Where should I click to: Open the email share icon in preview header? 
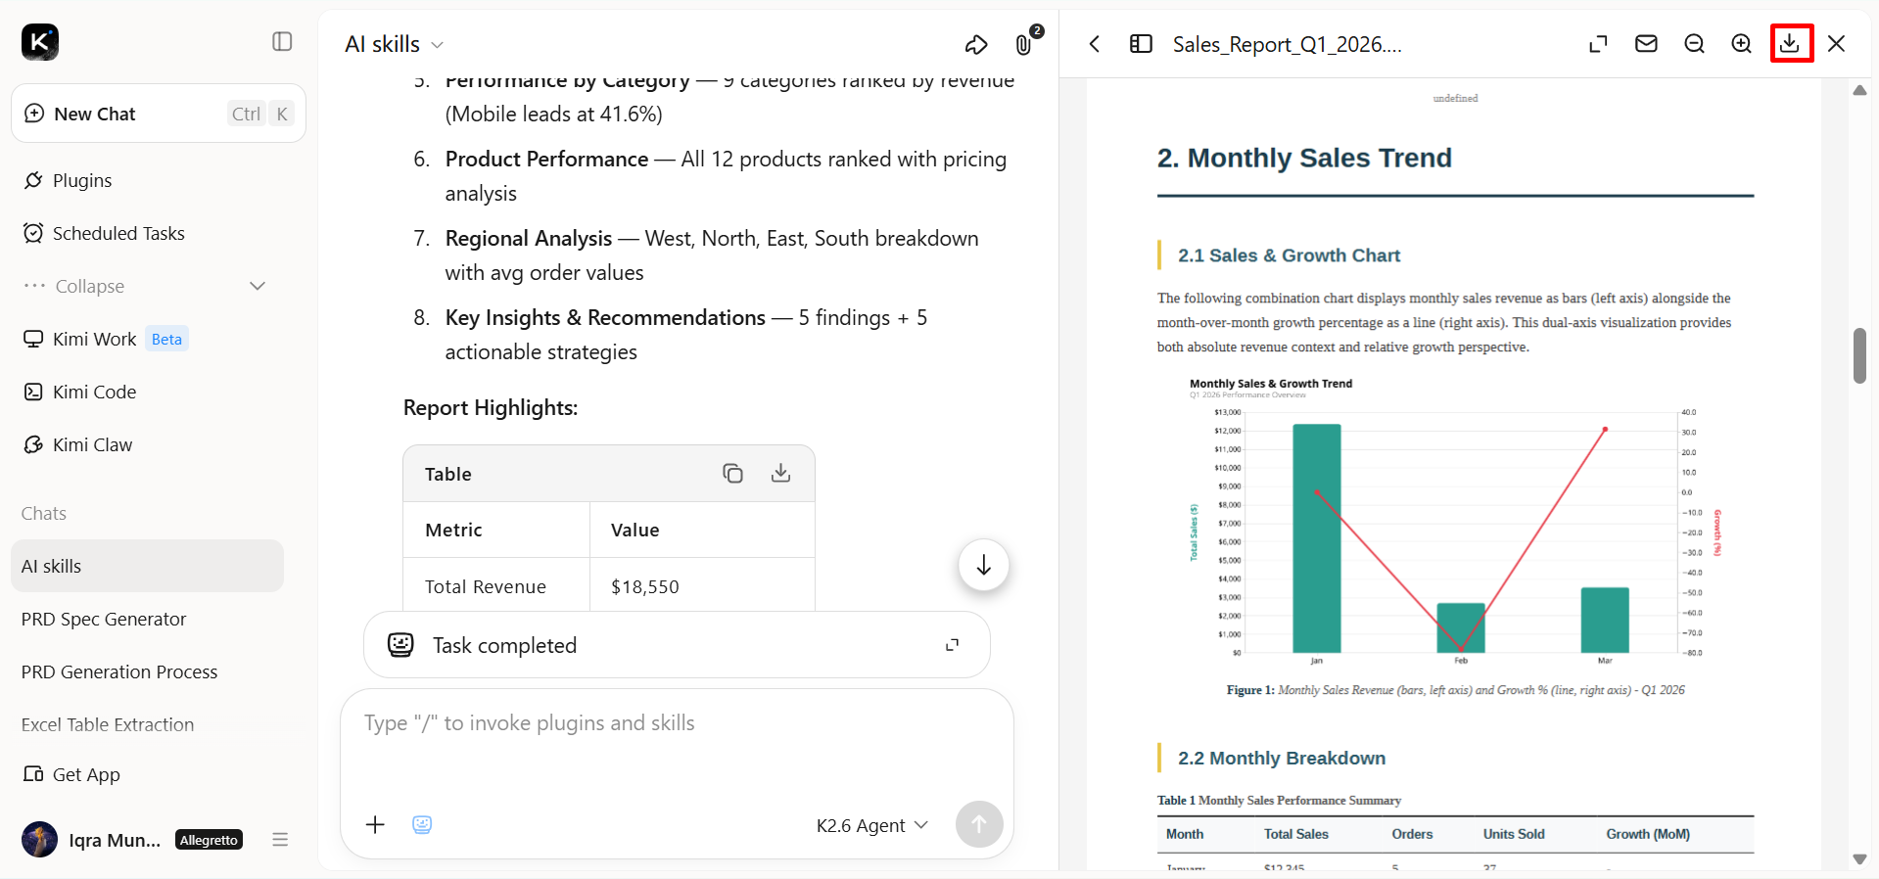coord(1646,44)
